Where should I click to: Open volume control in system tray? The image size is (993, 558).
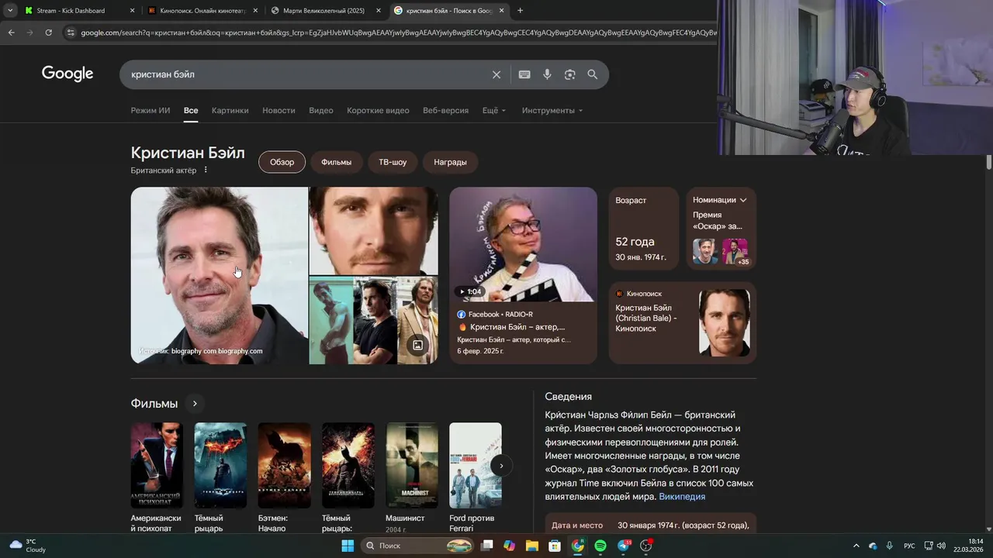[x=942, y=546]
